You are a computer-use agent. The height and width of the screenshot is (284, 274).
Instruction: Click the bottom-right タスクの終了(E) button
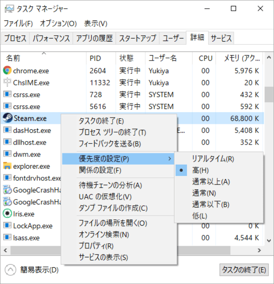[244, 270]
